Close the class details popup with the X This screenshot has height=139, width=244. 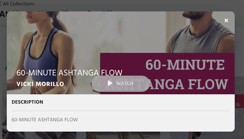(x=226, y=20)
